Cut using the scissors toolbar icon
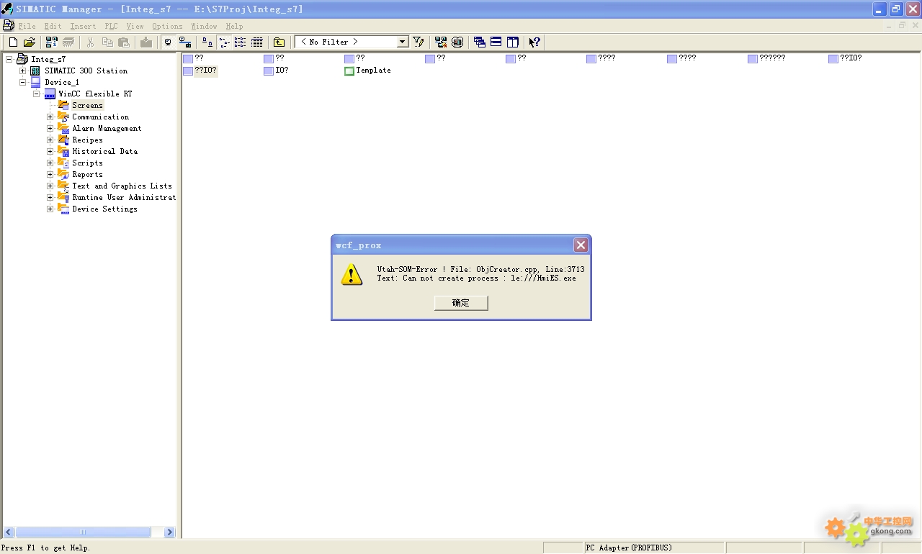The width and height of the screenshot is (922, 554). pos(90,42)
